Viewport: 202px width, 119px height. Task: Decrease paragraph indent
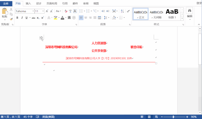[x=103, y=11]
